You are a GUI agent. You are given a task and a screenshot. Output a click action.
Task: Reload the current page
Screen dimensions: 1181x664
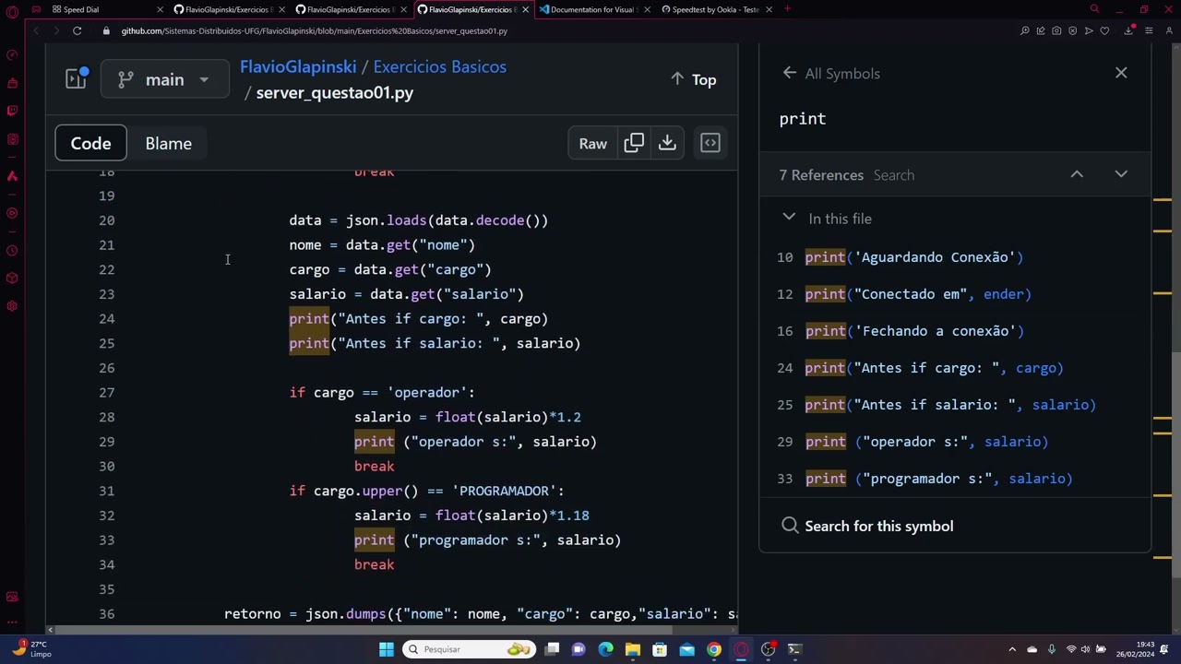[x=78, y=30]
